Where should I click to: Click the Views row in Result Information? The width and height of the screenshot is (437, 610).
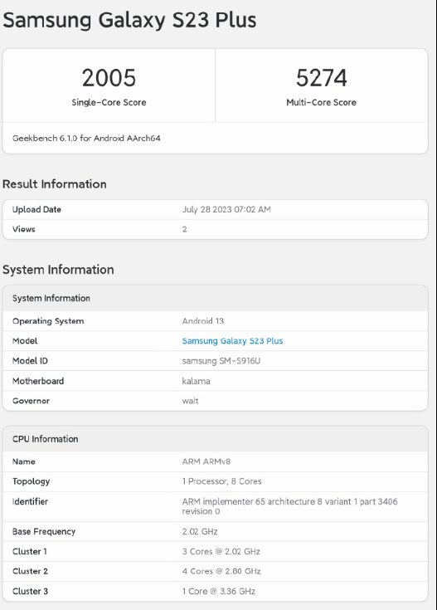click(215, 229)
